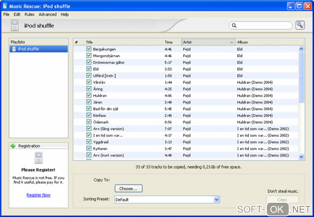314x217 pixels.
Task: Click the 0:56 time value
Action: tap(168, 122)
